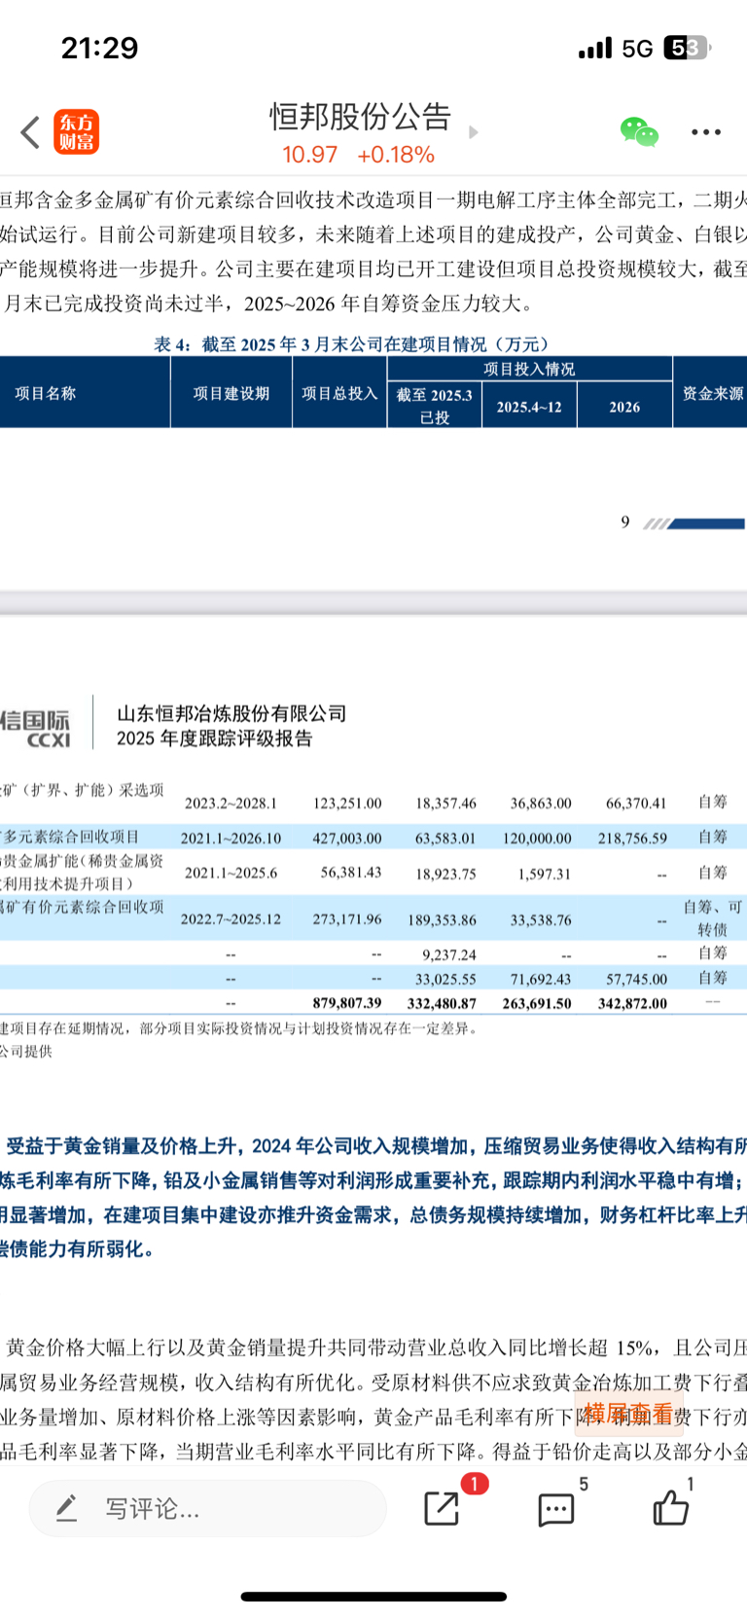This screenshot has height=1618, width=747.
Task: Select the 项目名称 column header
Action: click(46, 393)
